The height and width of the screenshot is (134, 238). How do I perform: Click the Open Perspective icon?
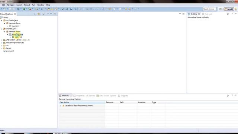coord(221,9)
